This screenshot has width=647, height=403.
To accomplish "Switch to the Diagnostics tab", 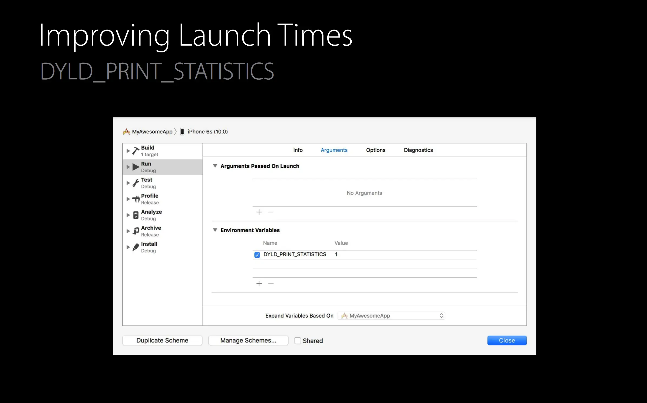I will tap(418, 150).
